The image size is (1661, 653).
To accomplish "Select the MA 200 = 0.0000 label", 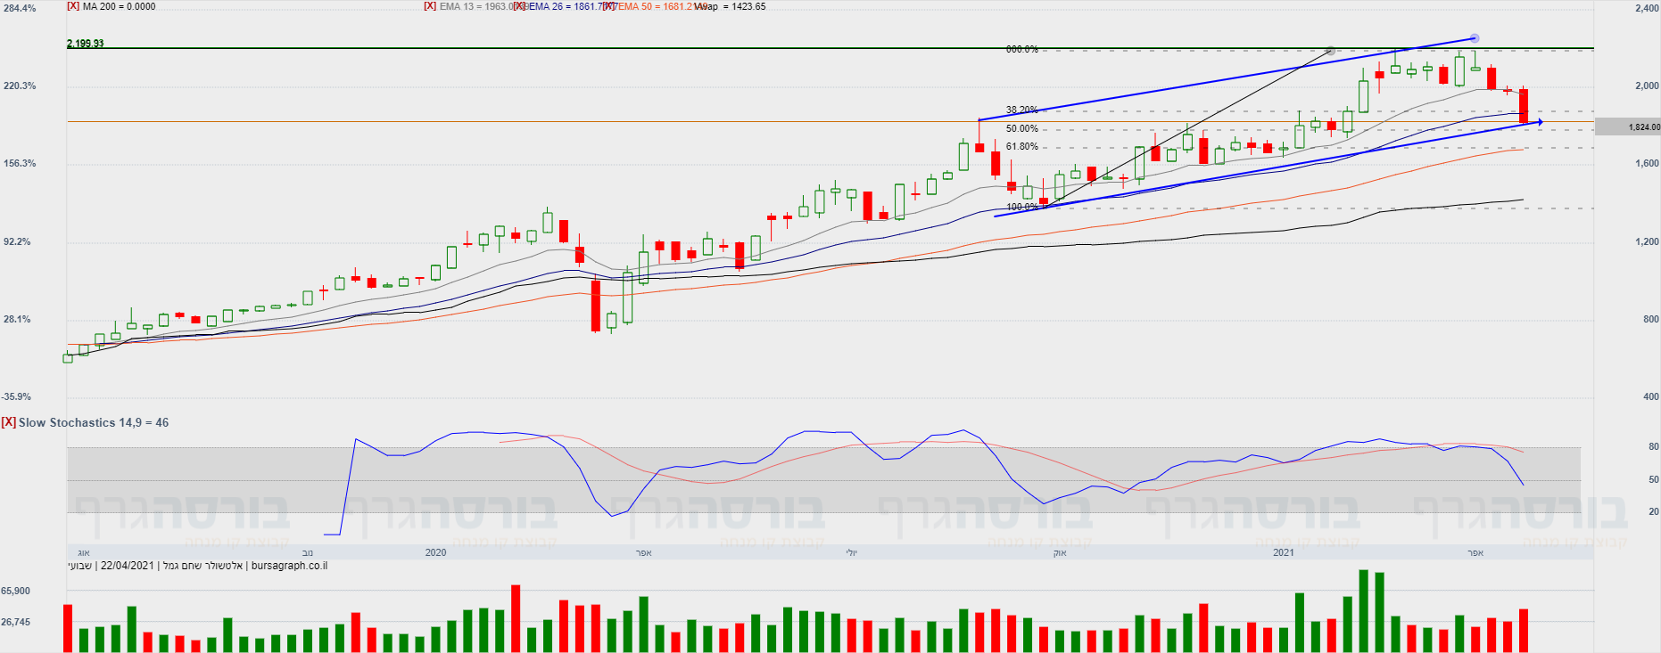I will (119, 6).
